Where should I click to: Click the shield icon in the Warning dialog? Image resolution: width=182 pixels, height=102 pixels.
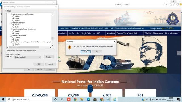click(69, 47)
